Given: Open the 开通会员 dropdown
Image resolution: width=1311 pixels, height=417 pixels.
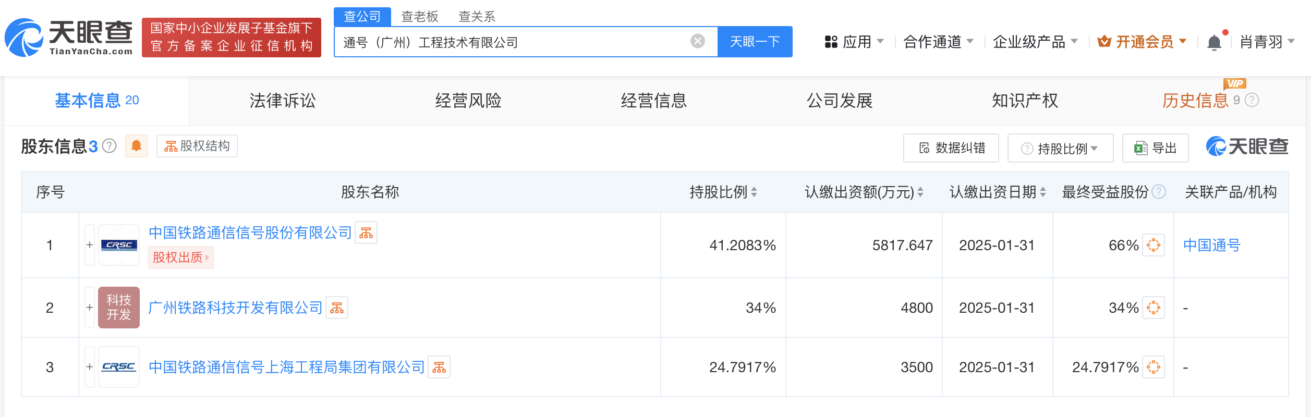Looking at the screenshot, I should pyautogui.click(x=1142, y=42).
